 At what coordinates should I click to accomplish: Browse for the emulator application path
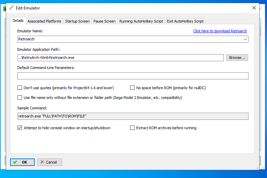(x=237, y=58)
